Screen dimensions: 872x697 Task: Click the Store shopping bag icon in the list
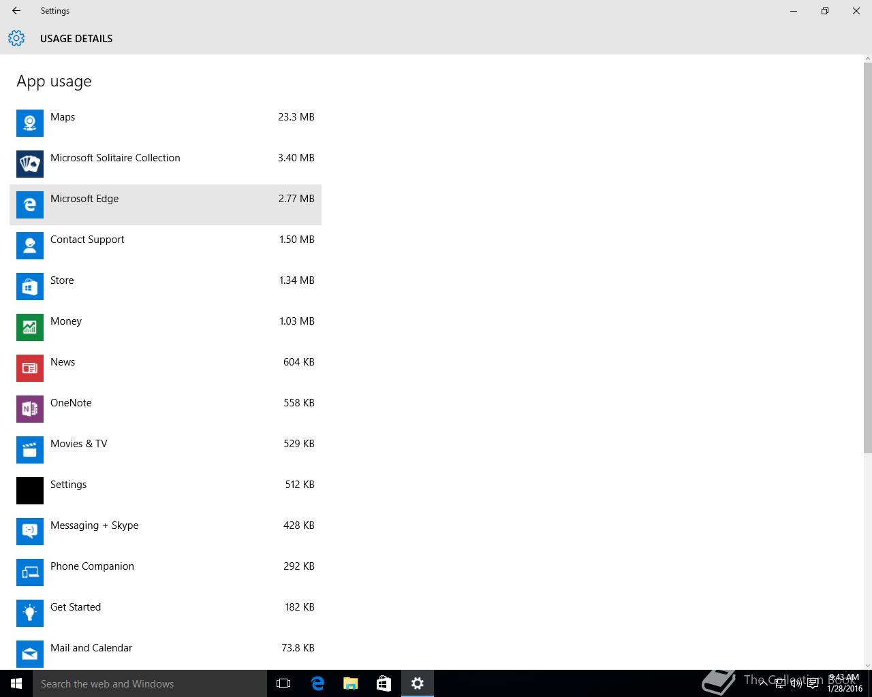[30, 287]
